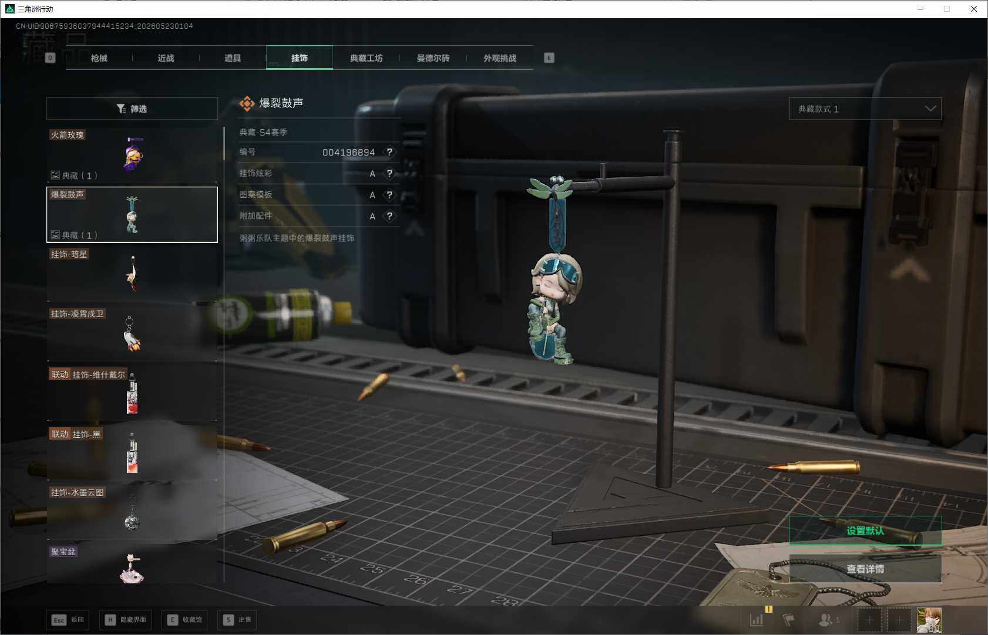
Task: Switch to the 近战 tab
Action: tap(166, 58)
